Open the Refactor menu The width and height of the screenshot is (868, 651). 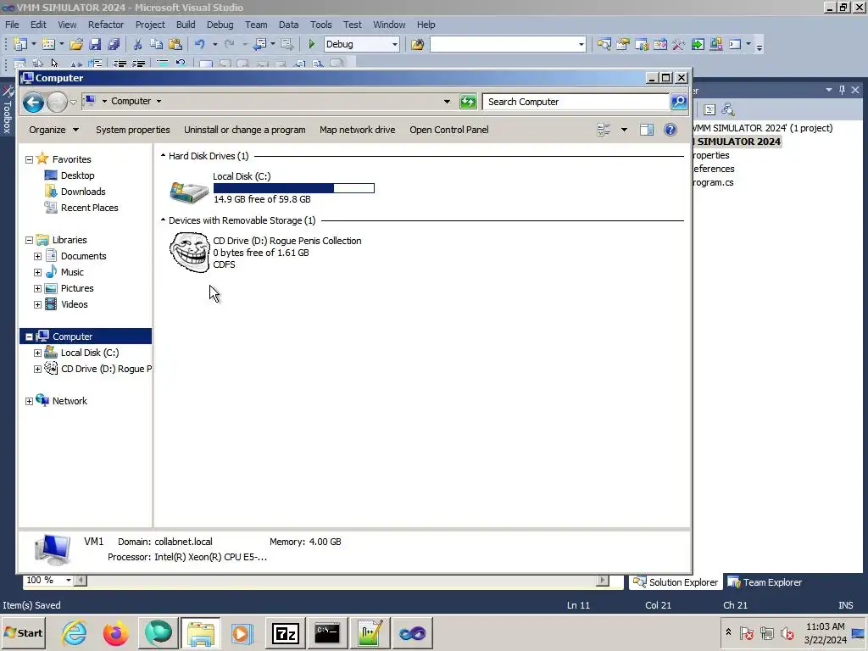106,25
